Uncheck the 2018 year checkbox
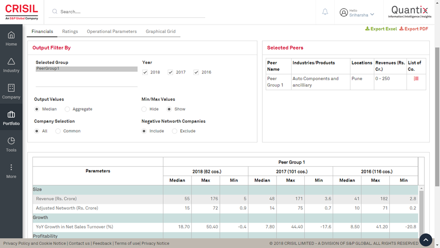 145,73
